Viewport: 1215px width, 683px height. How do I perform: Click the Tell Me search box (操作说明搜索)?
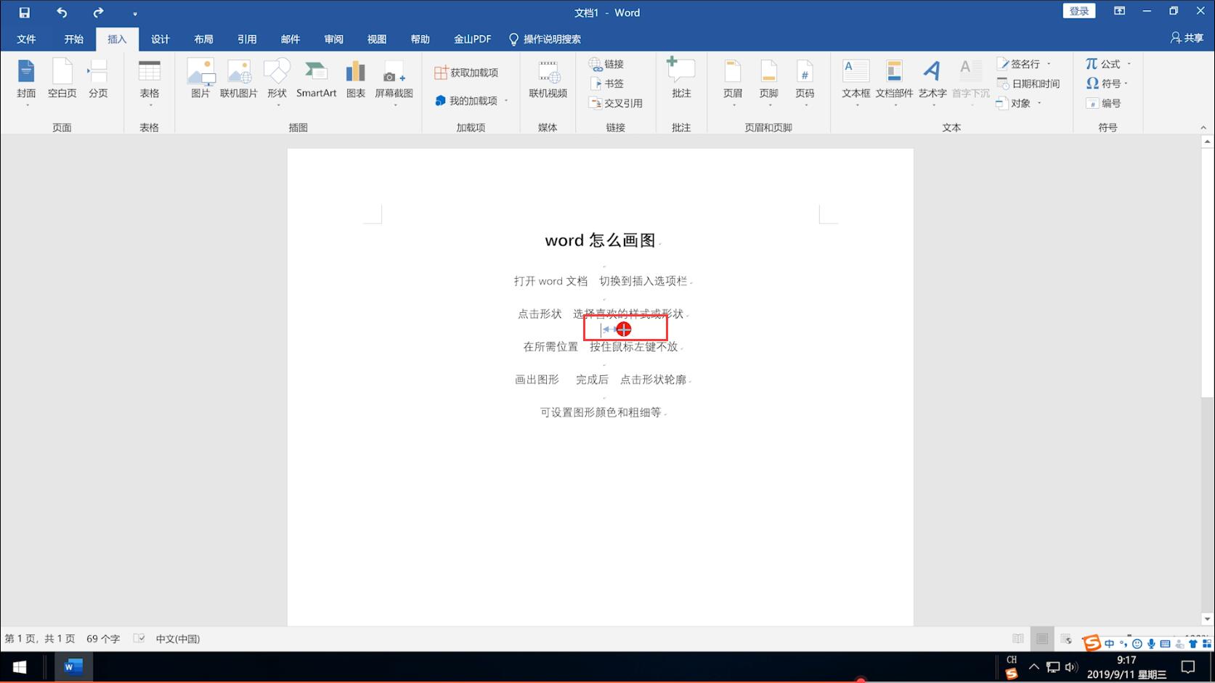545,39
